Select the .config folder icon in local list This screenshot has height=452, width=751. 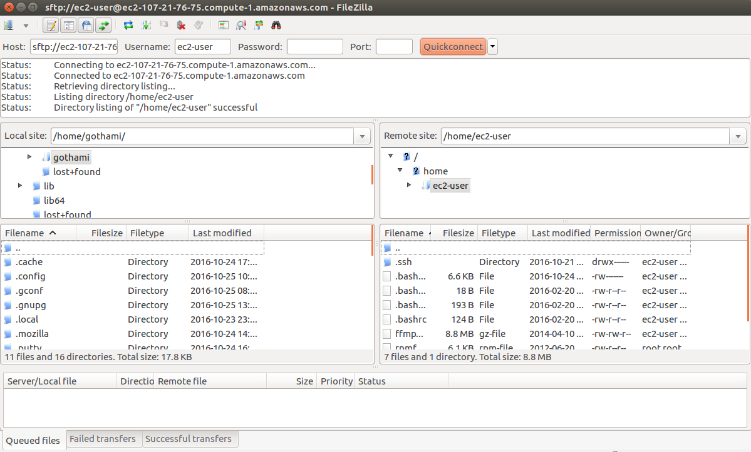point(8,277)
